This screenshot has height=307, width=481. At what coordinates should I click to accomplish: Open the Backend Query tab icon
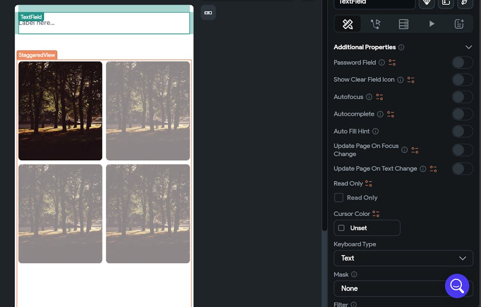point(404,24)
